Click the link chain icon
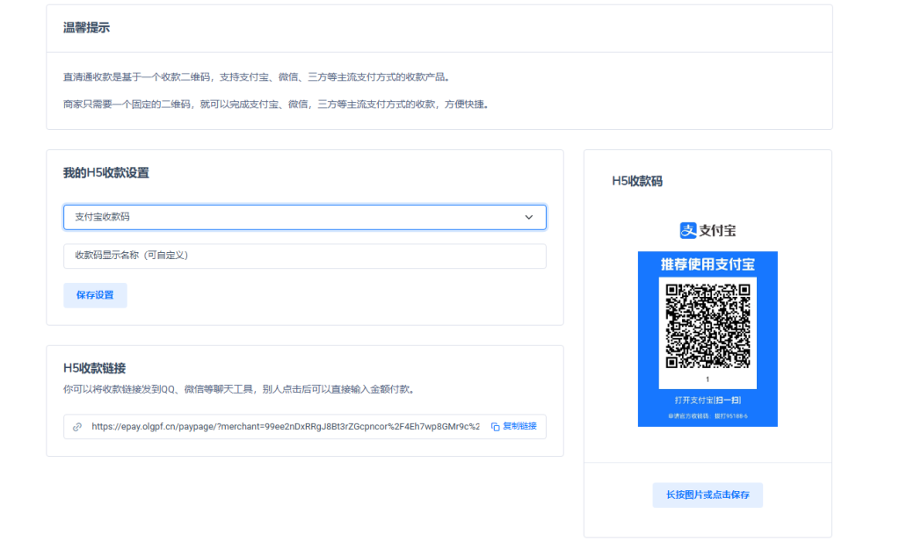This screenshot has height=549, width=900. point(77,427)
